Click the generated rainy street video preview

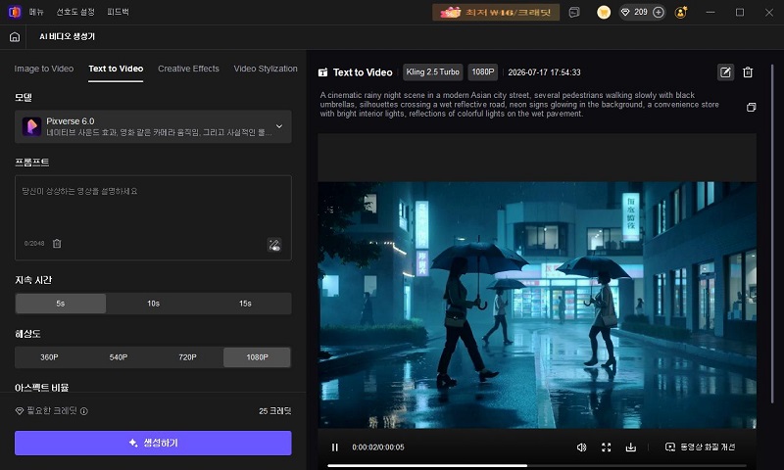pos(537,305)
